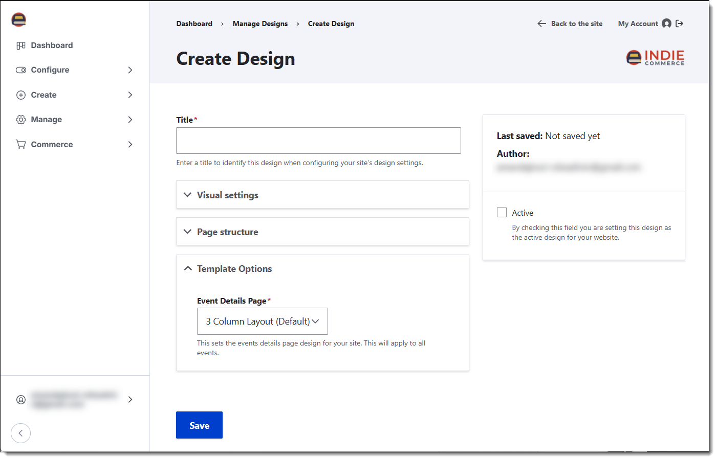Click the back arrow icon beside Back to the site
The height and width of the screenshot is (460, 717).
(x=541, y=24)
